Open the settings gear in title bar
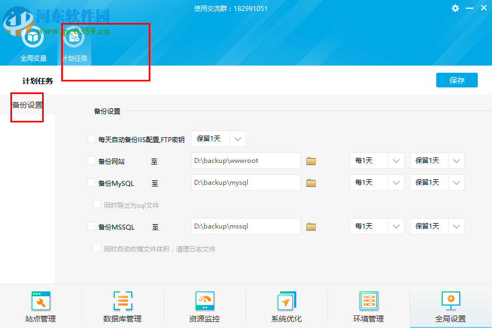The height and width of the screenshot is (328, 492). coord(455,8)
